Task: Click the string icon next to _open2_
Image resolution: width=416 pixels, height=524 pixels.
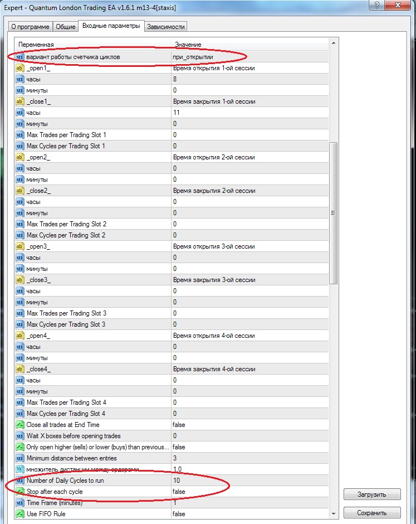Action: point(20,157)
